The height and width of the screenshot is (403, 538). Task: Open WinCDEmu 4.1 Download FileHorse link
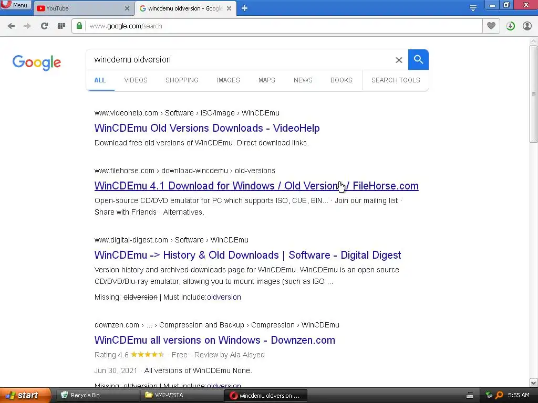(256, 186)
